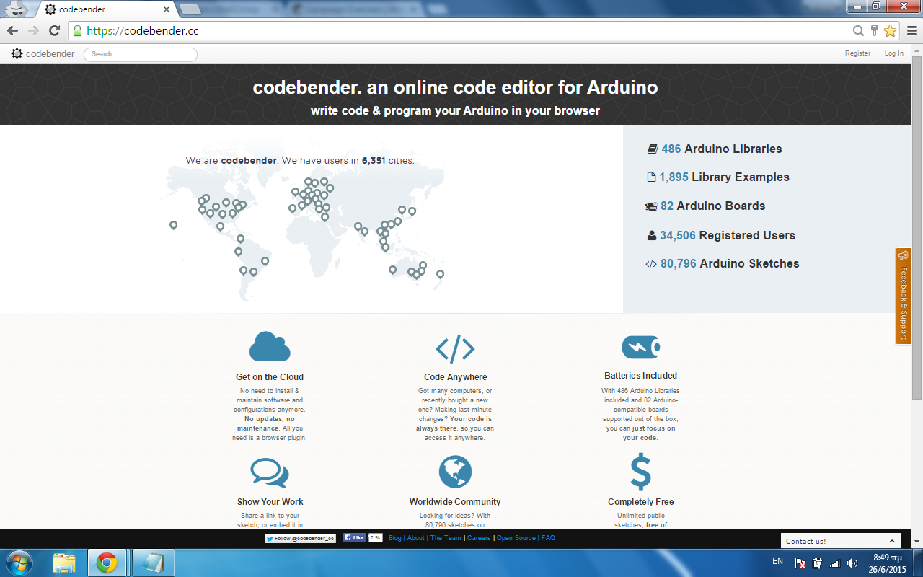Screen dimensions: 923x577
Task: Expand the Contact us chat box
Action: click(x=841, y=541)
